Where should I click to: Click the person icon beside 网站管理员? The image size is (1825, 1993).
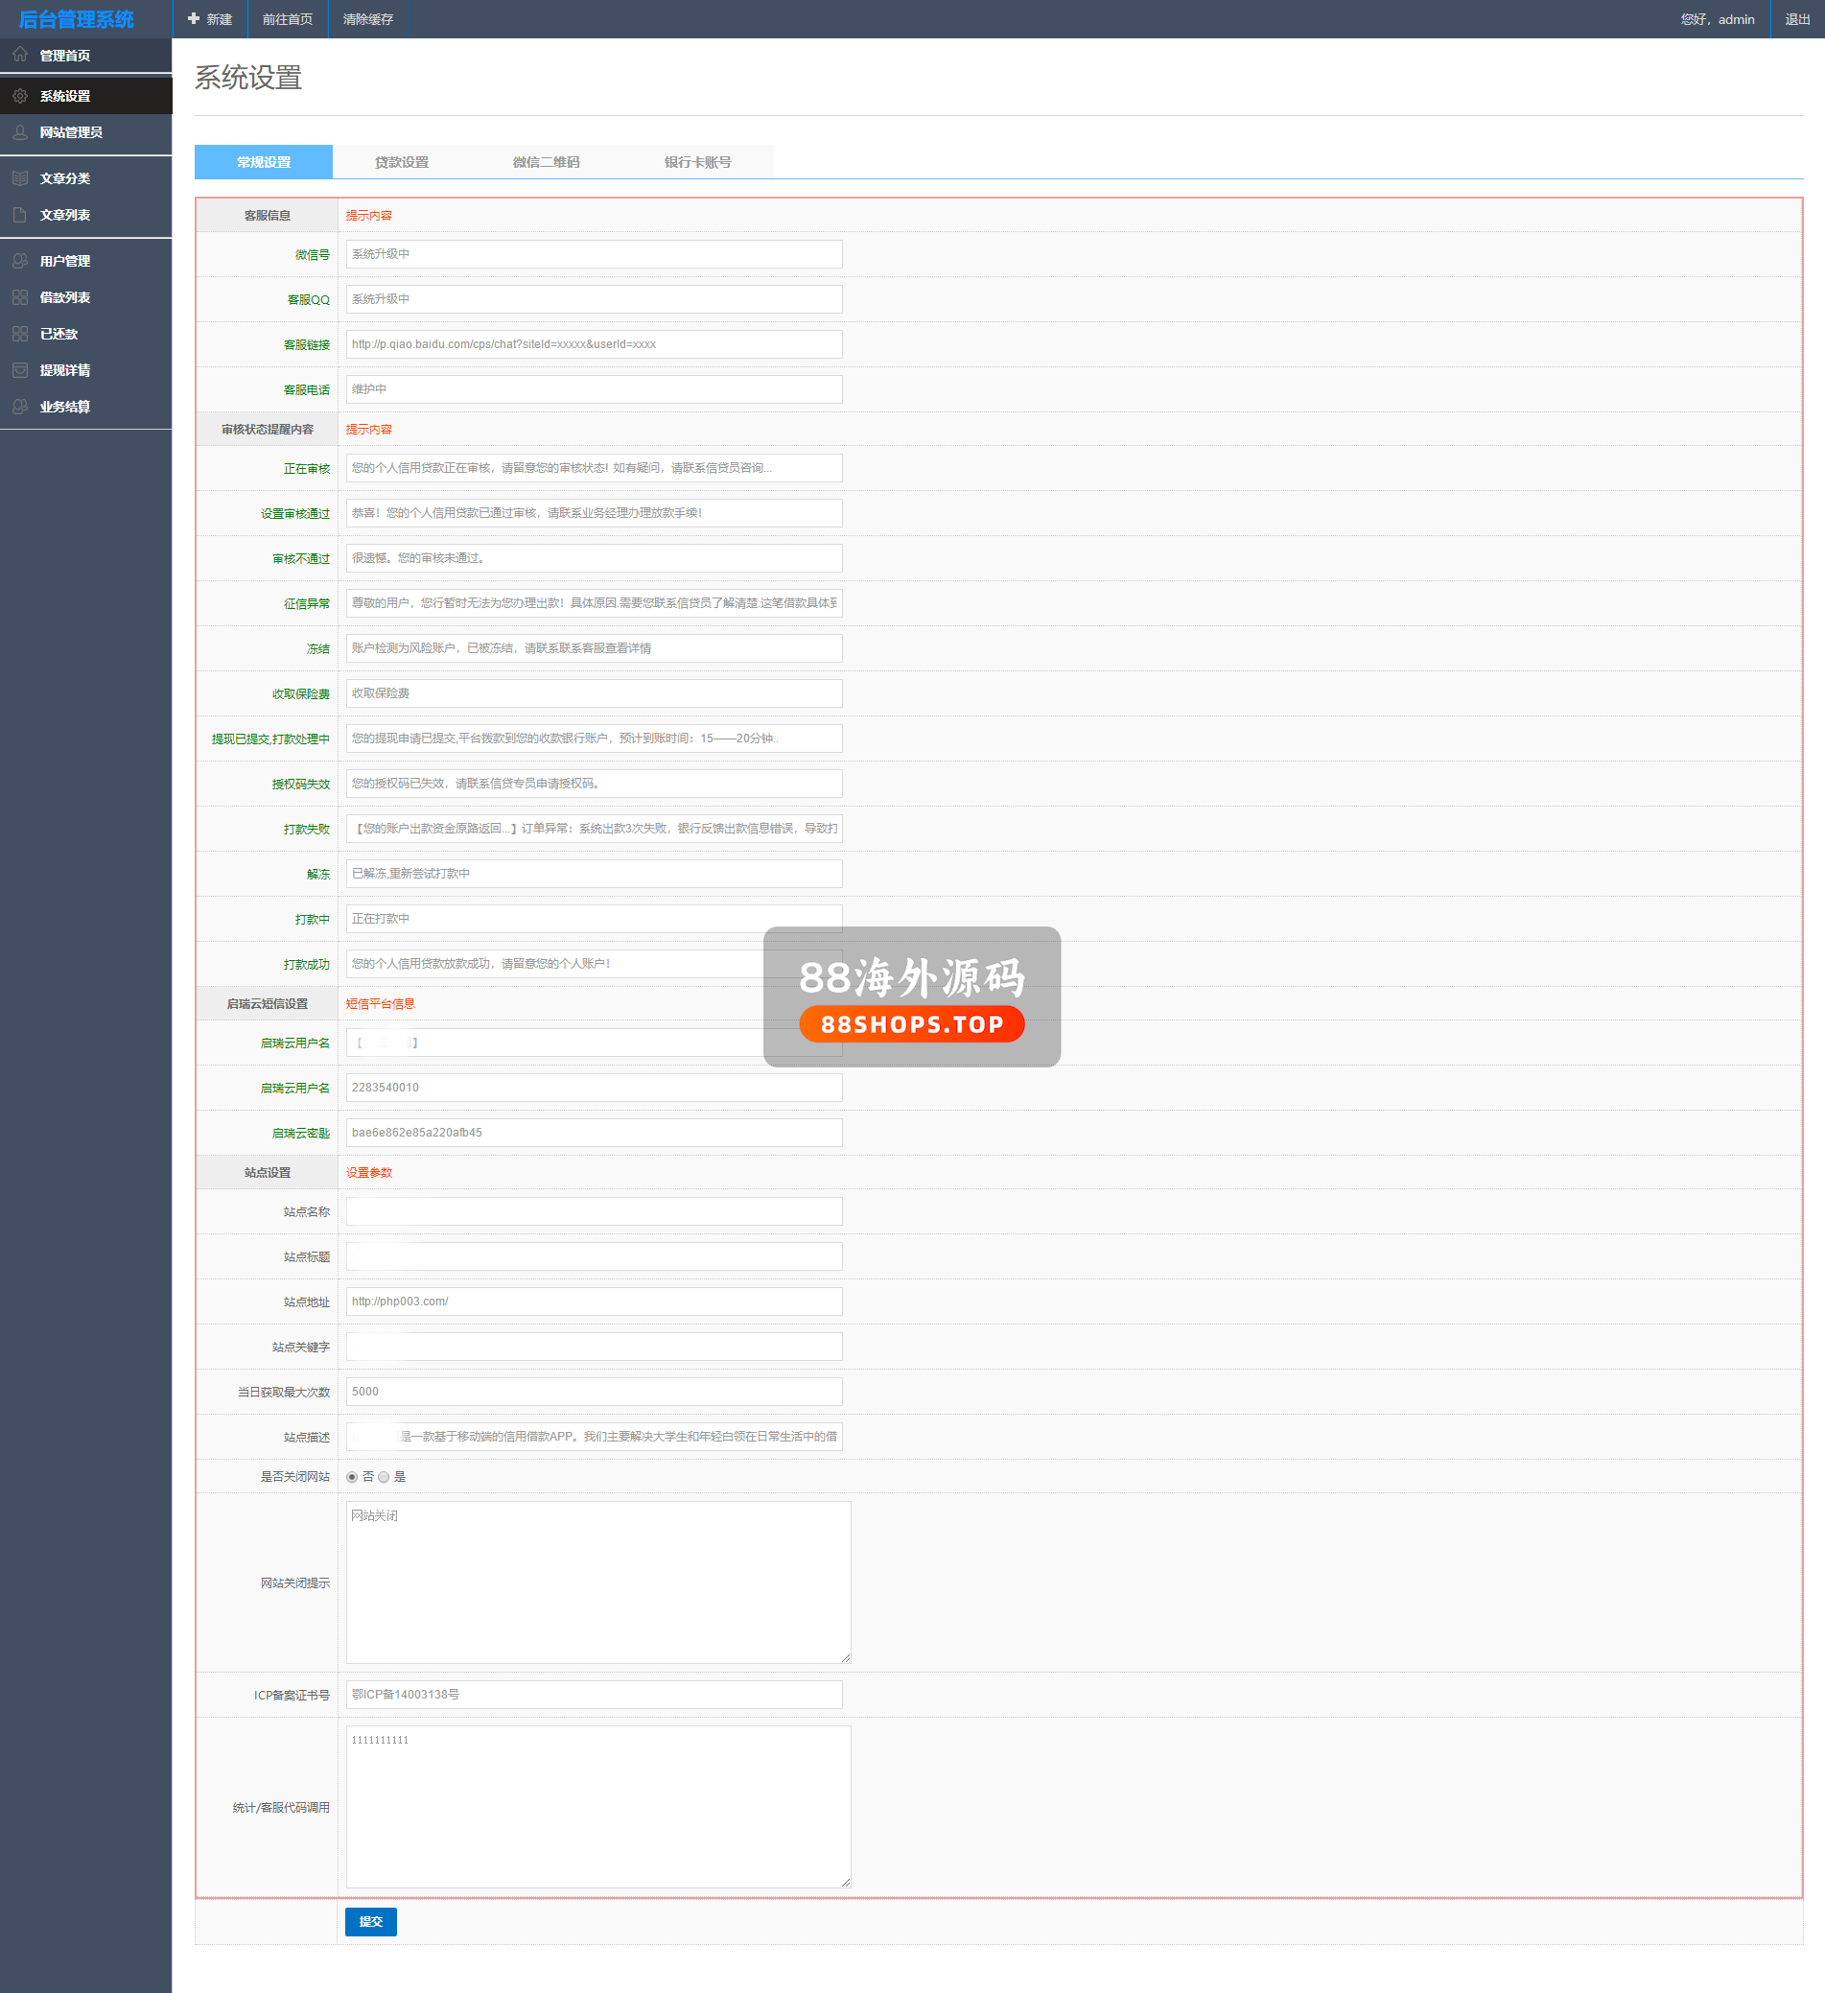click(x=20, y=132)
